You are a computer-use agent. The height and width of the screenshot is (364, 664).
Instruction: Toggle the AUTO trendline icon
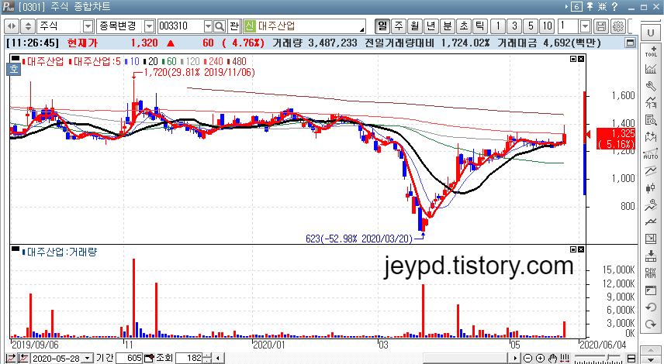pyautogui.click(x=651, y=154)
